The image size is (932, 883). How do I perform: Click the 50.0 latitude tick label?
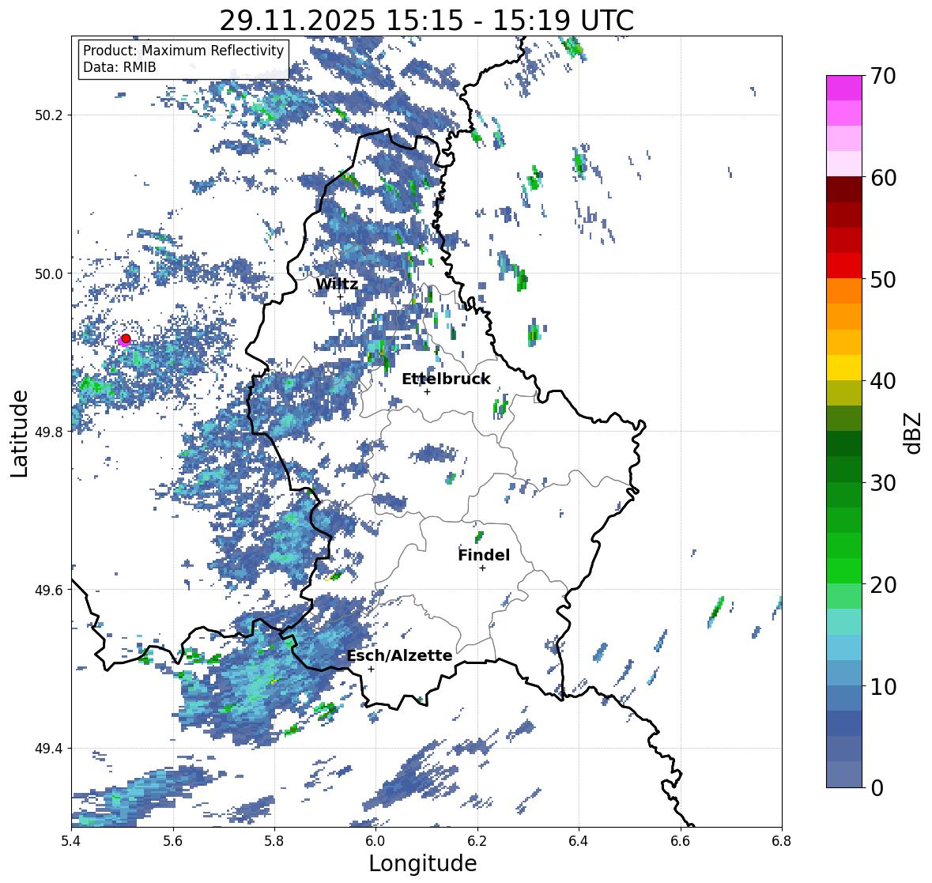click(49, 274)
